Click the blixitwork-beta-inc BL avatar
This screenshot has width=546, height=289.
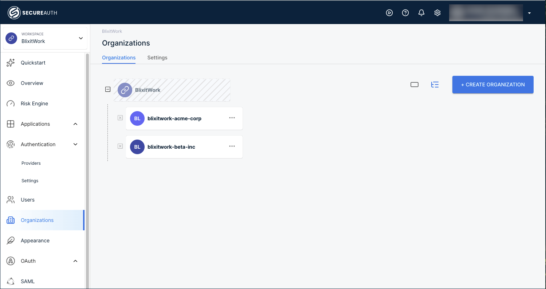137,147
